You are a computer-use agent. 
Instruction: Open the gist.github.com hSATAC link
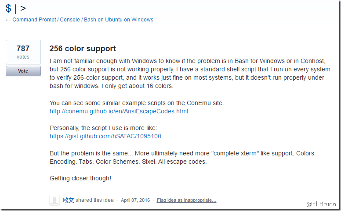[x=105, y=136]
